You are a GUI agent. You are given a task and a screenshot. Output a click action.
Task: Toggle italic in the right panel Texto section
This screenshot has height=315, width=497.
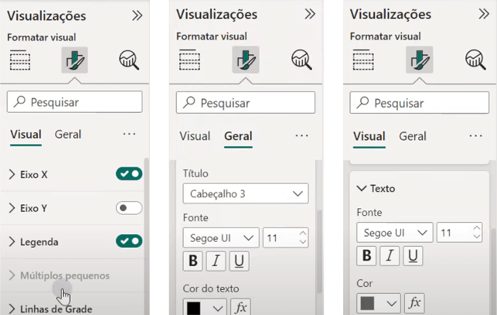[x=390, y=255]
